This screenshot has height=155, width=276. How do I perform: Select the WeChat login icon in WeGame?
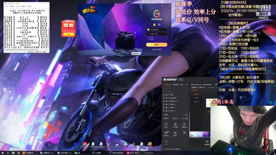click(x=159, y=24)
